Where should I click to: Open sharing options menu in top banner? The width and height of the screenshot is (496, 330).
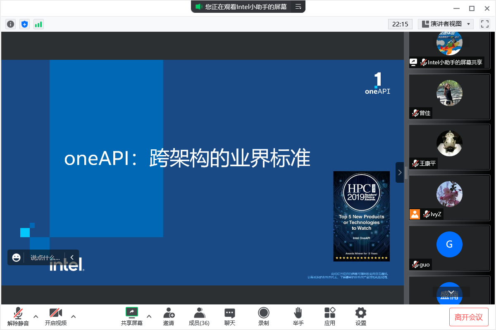point(298,7)
